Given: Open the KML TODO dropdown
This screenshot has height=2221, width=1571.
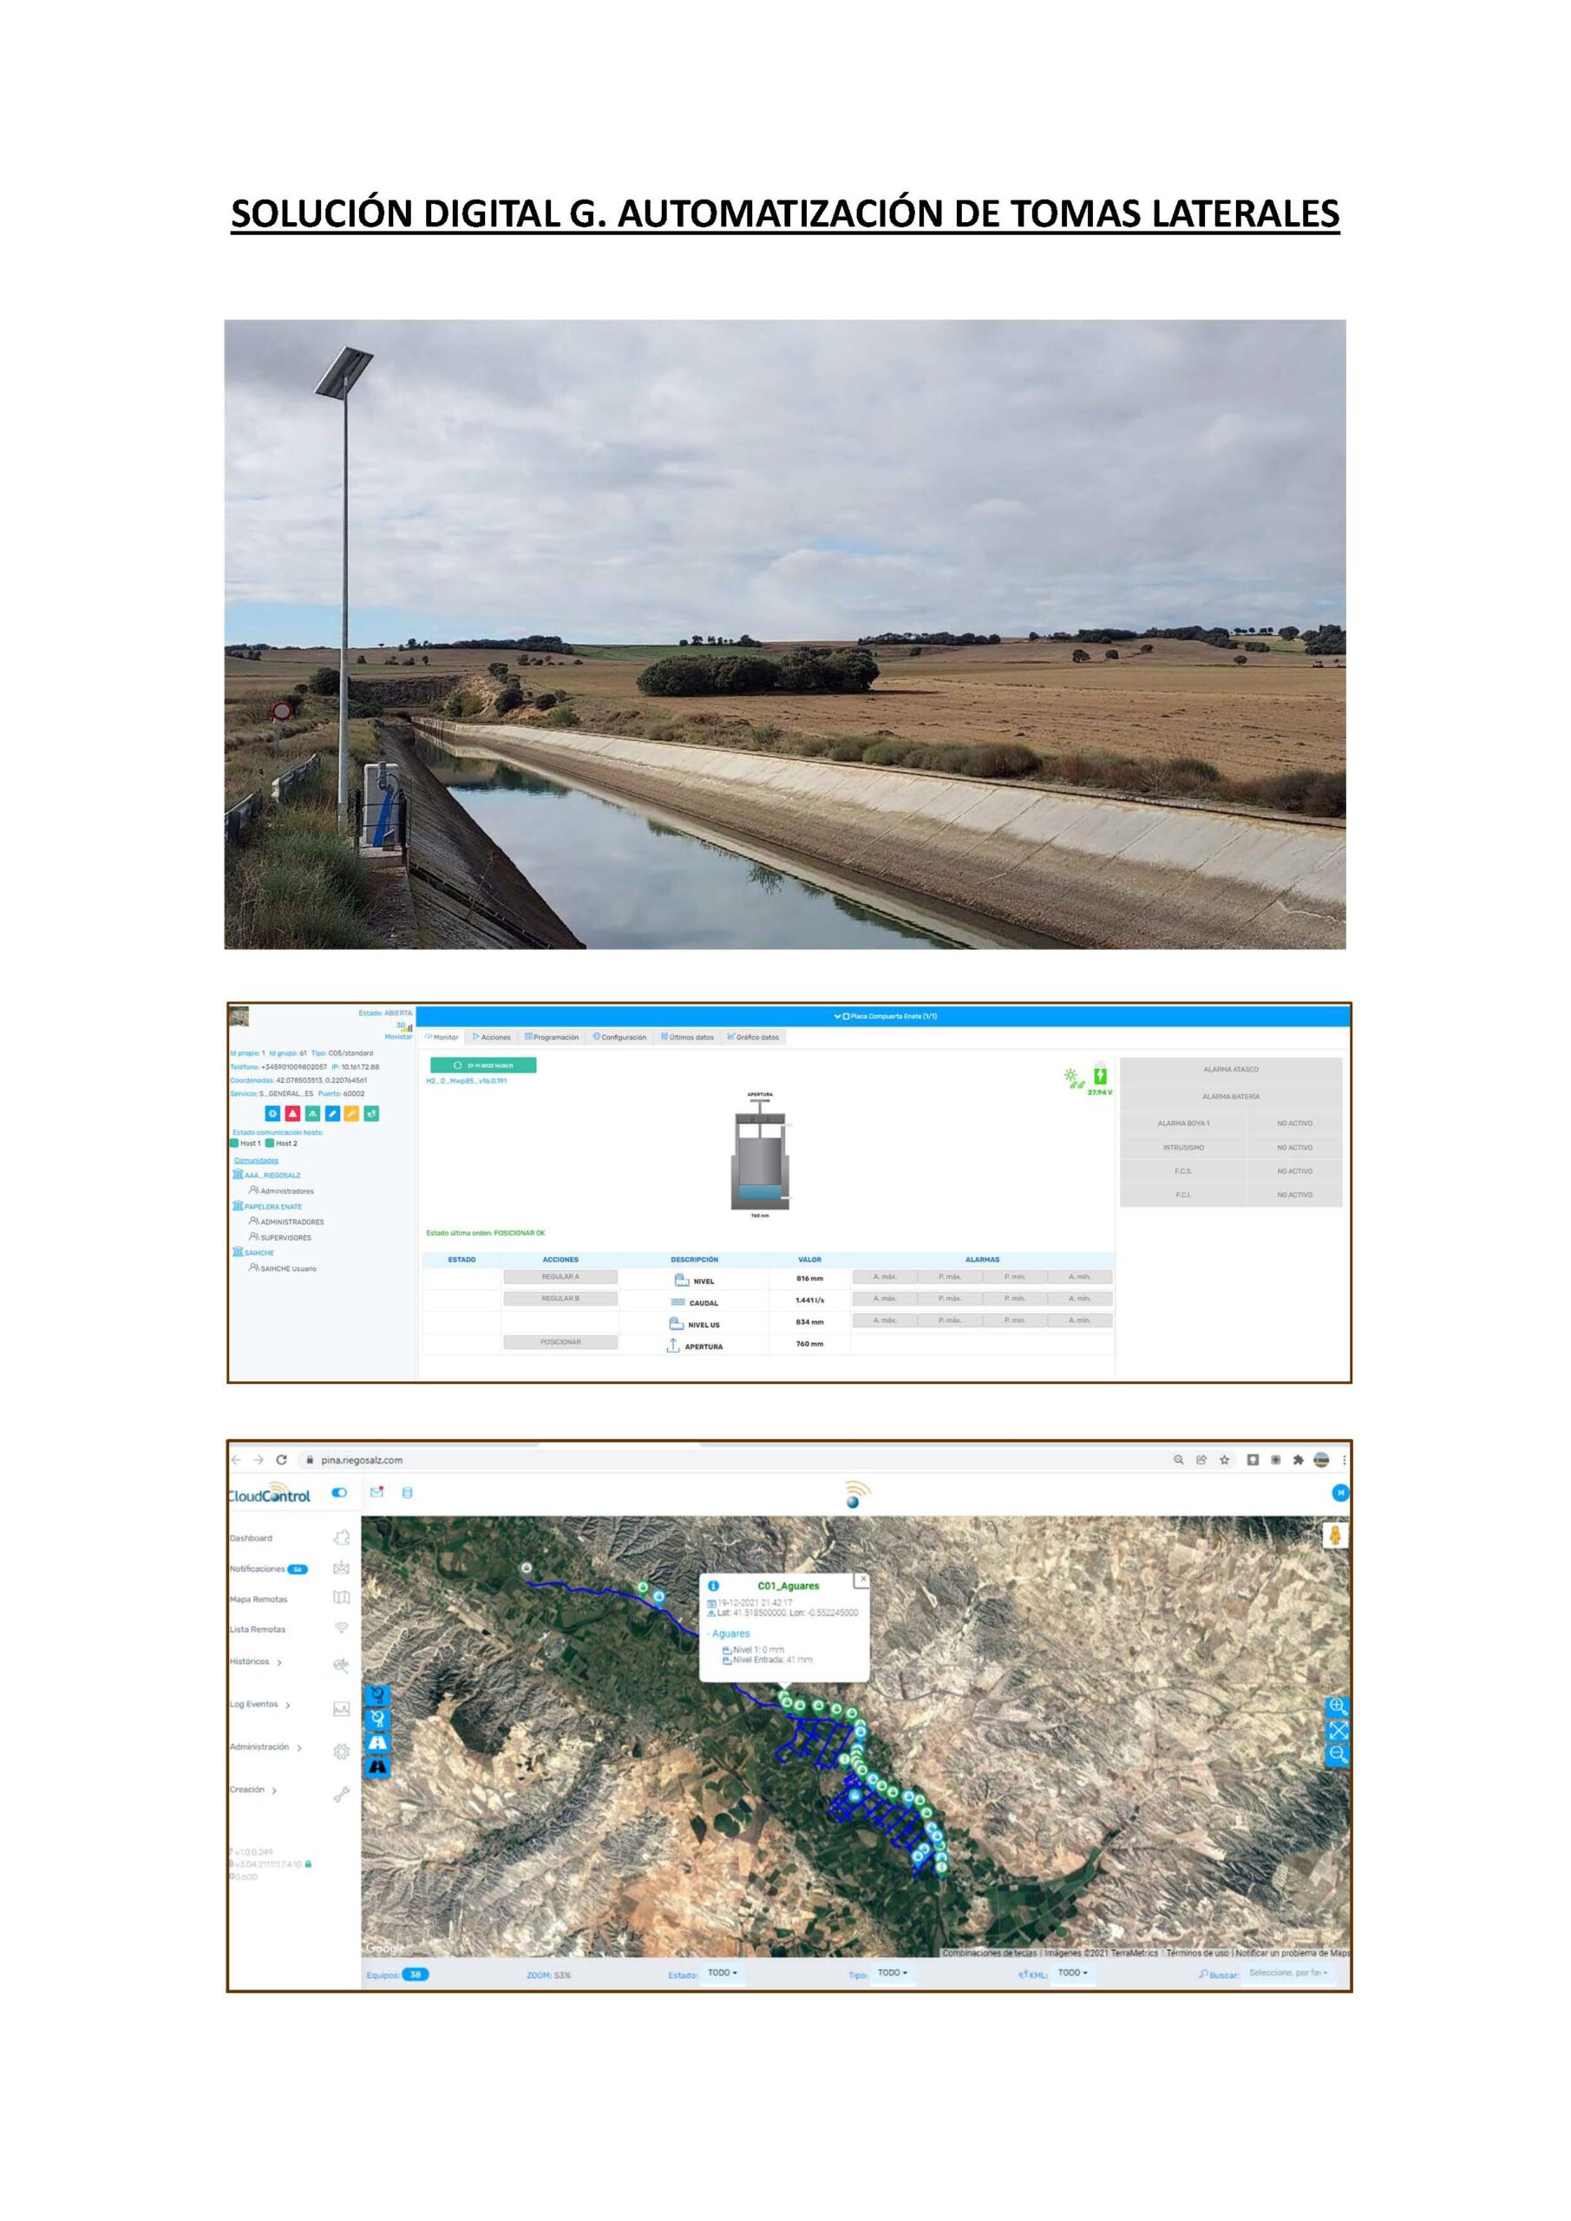Looking at the screenshot, I should 1072,1972.
